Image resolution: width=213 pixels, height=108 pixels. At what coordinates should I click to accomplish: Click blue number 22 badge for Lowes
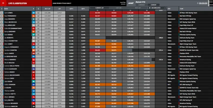pyautogui.click(x=33, y=13)
